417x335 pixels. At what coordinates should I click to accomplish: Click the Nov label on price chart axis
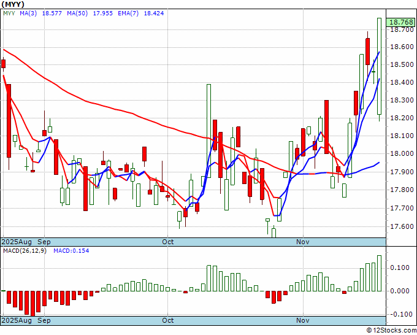(303, 242)
